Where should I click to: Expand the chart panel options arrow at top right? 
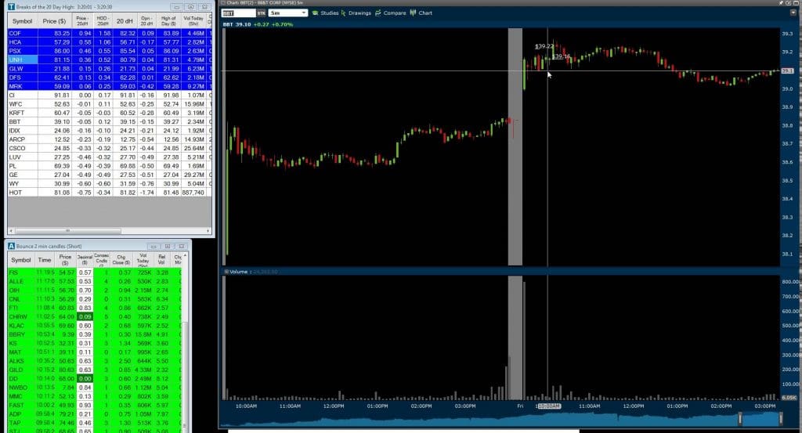(x=793, y=13)
